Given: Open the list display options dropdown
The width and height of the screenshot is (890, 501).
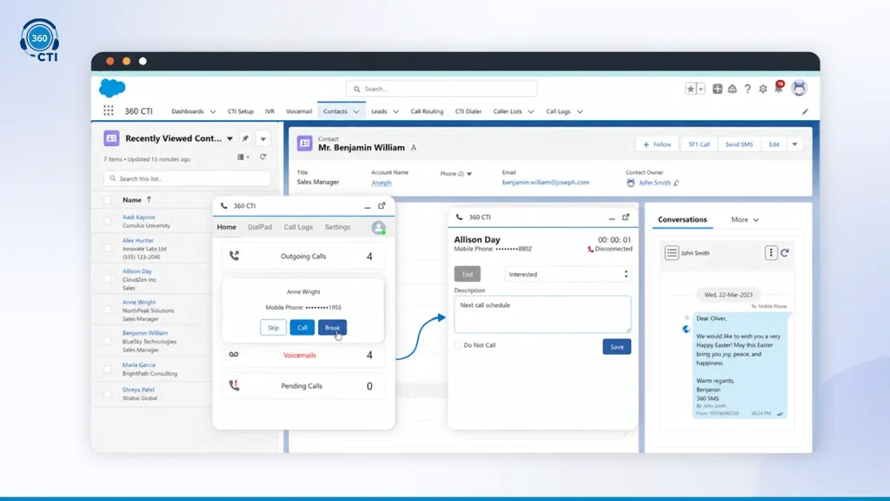Looking at the screenshot, I should (243, 157).
